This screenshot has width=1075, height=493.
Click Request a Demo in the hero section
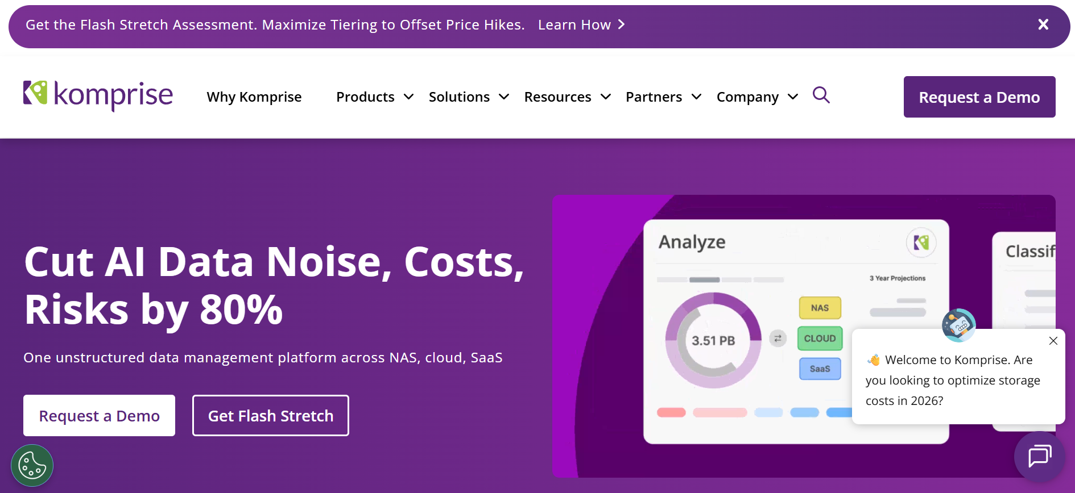point(99,415)
